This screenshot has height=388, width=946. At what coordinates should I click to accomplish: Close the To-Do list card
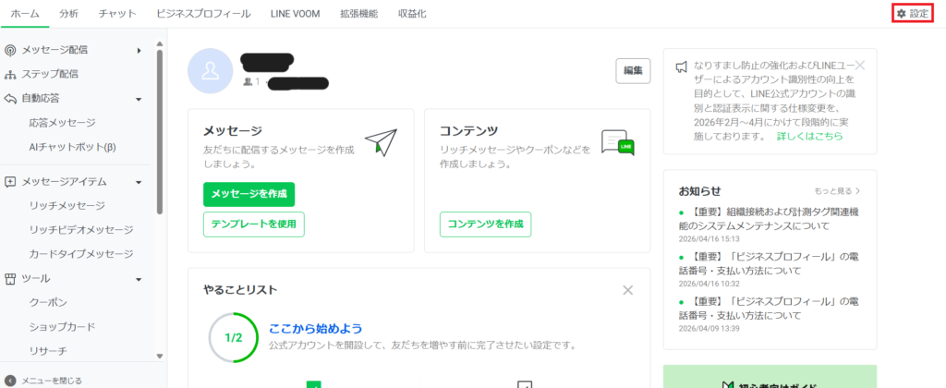(x=628, y=290)
